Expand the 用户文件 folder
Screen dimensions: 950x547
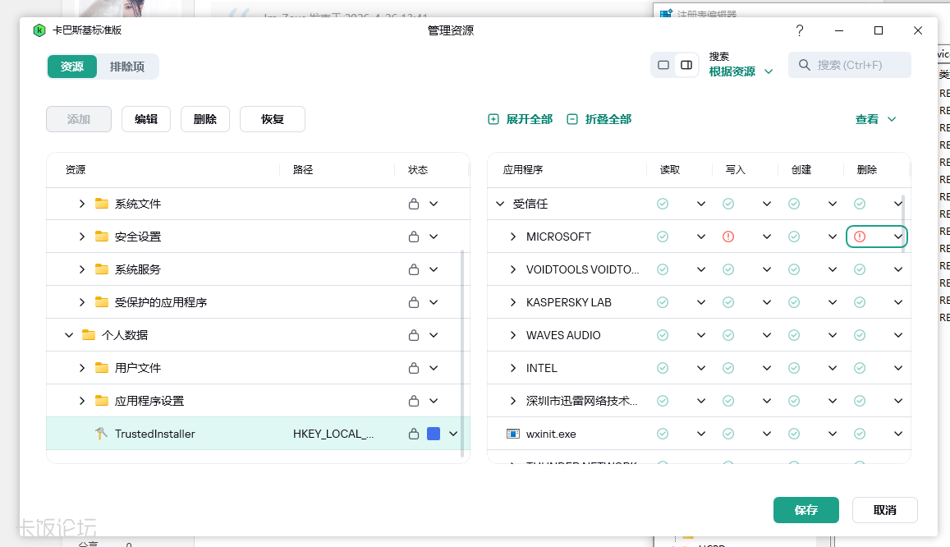[x=82, y=368]
